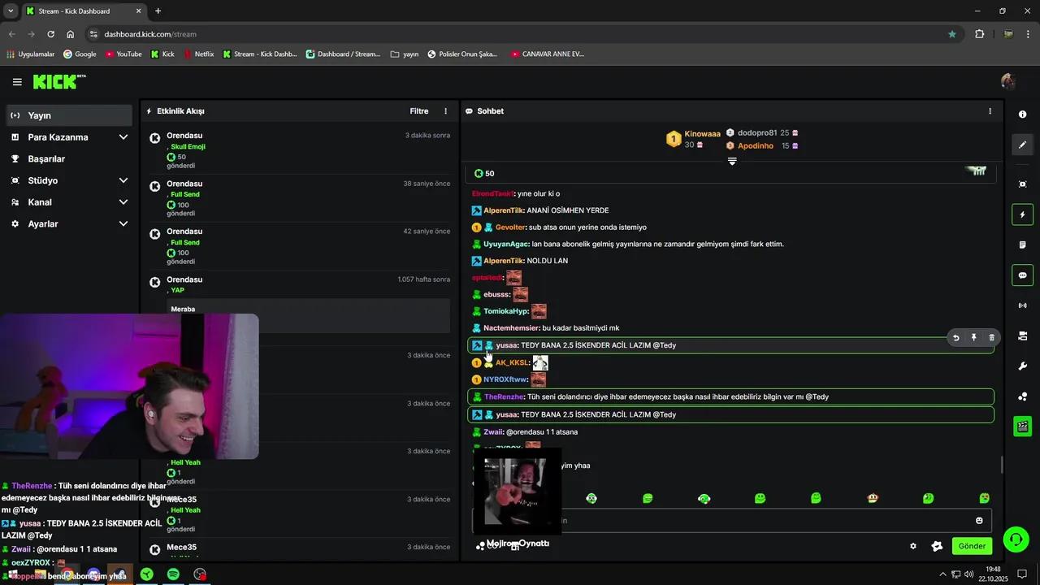The height and width of the screenshot is (585, 1040).
Task: Click the badge icon beside Gönder
Action: click(x=937, y=546)
